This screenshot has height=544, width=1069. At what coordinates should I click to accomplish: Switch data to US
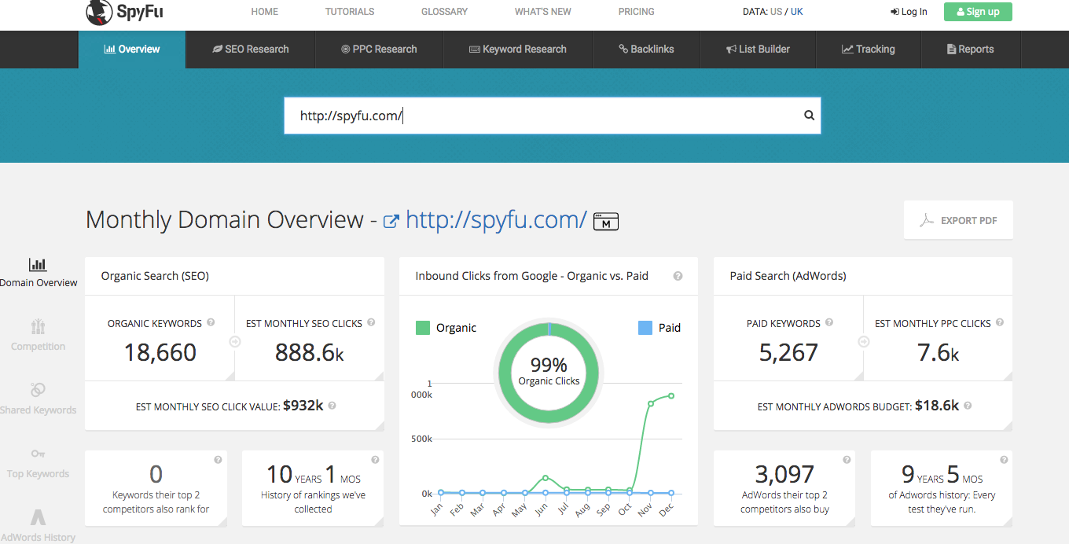pyautogui.click(x=777, y=12)
